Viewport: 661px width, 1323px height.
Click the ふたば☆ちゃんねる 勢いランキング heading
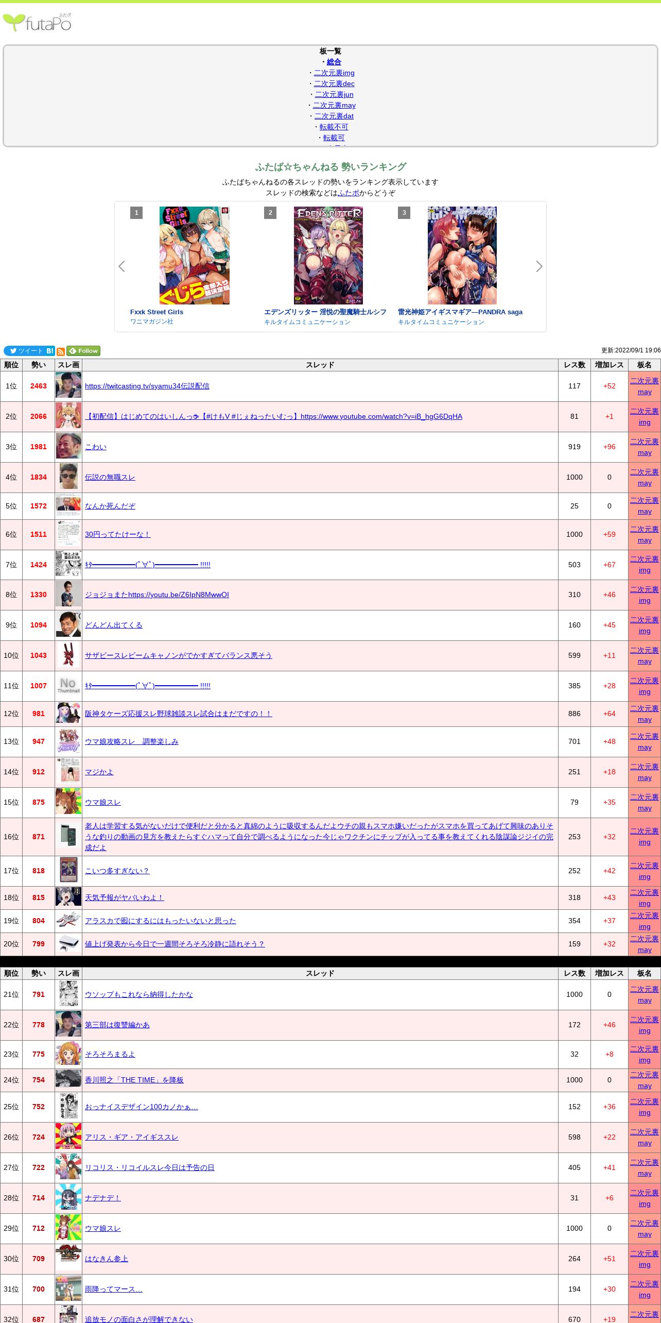pyautogui.click(x=330, y=167)
